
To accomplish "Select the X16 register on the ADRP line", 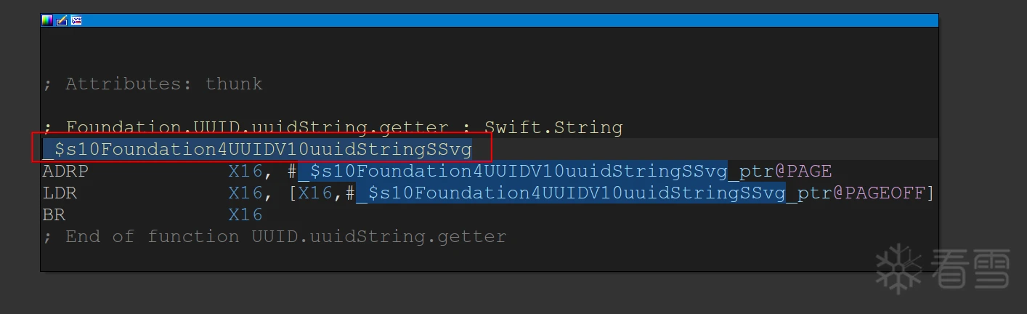I will [246, 172].
